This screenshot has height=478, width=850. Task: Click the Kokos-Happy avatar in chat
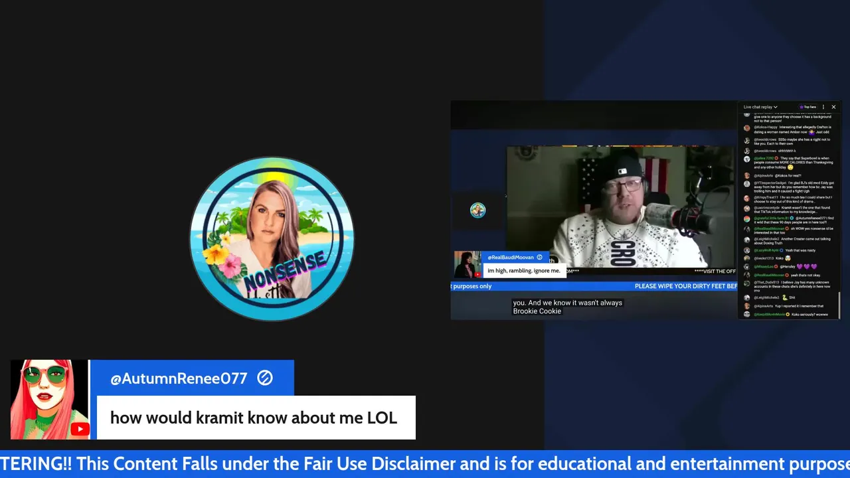point(747,128)
